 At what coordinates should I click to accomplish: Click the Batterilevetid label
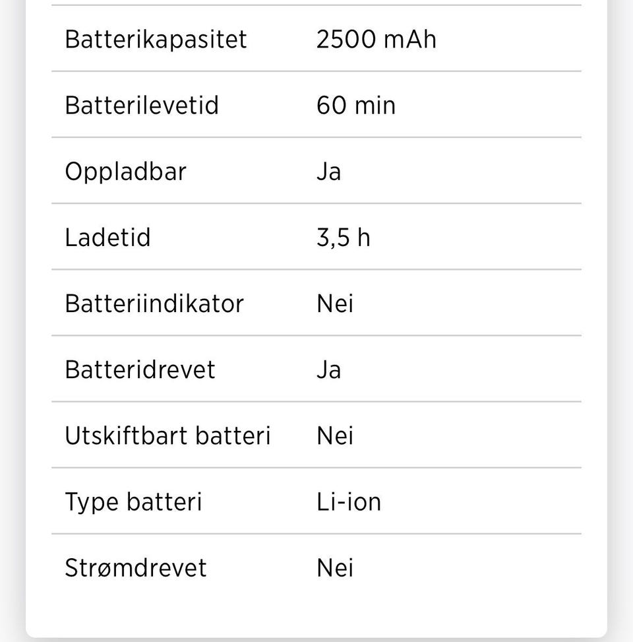(142, 106)
